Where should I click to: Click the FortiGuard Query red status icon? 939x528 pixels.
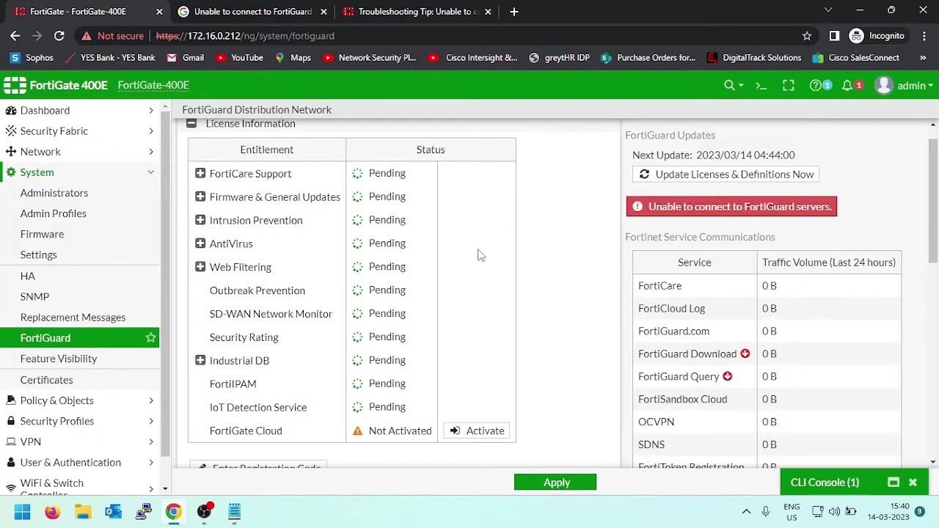coord(727,376)
